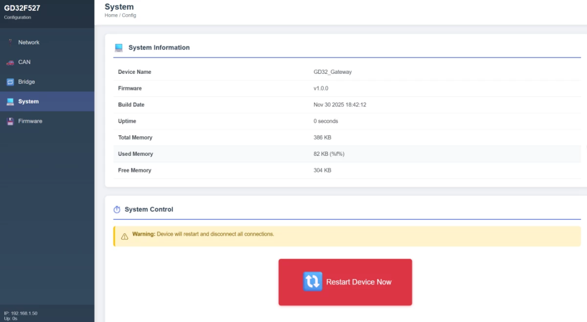Click the CAN car icon
Image resolution: width=587 pixels, height=322 pixels.
tap(10, 62)
